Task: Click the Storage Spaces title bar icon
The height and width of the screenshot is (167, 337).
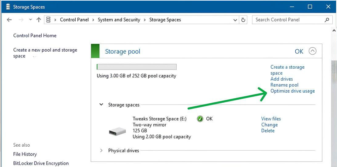Action: coord(8,7)
